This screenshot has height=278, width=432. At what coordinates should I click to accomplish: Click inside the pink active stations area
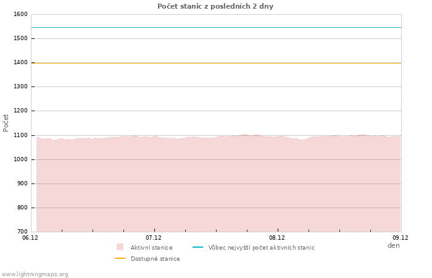tap(216, 185)
